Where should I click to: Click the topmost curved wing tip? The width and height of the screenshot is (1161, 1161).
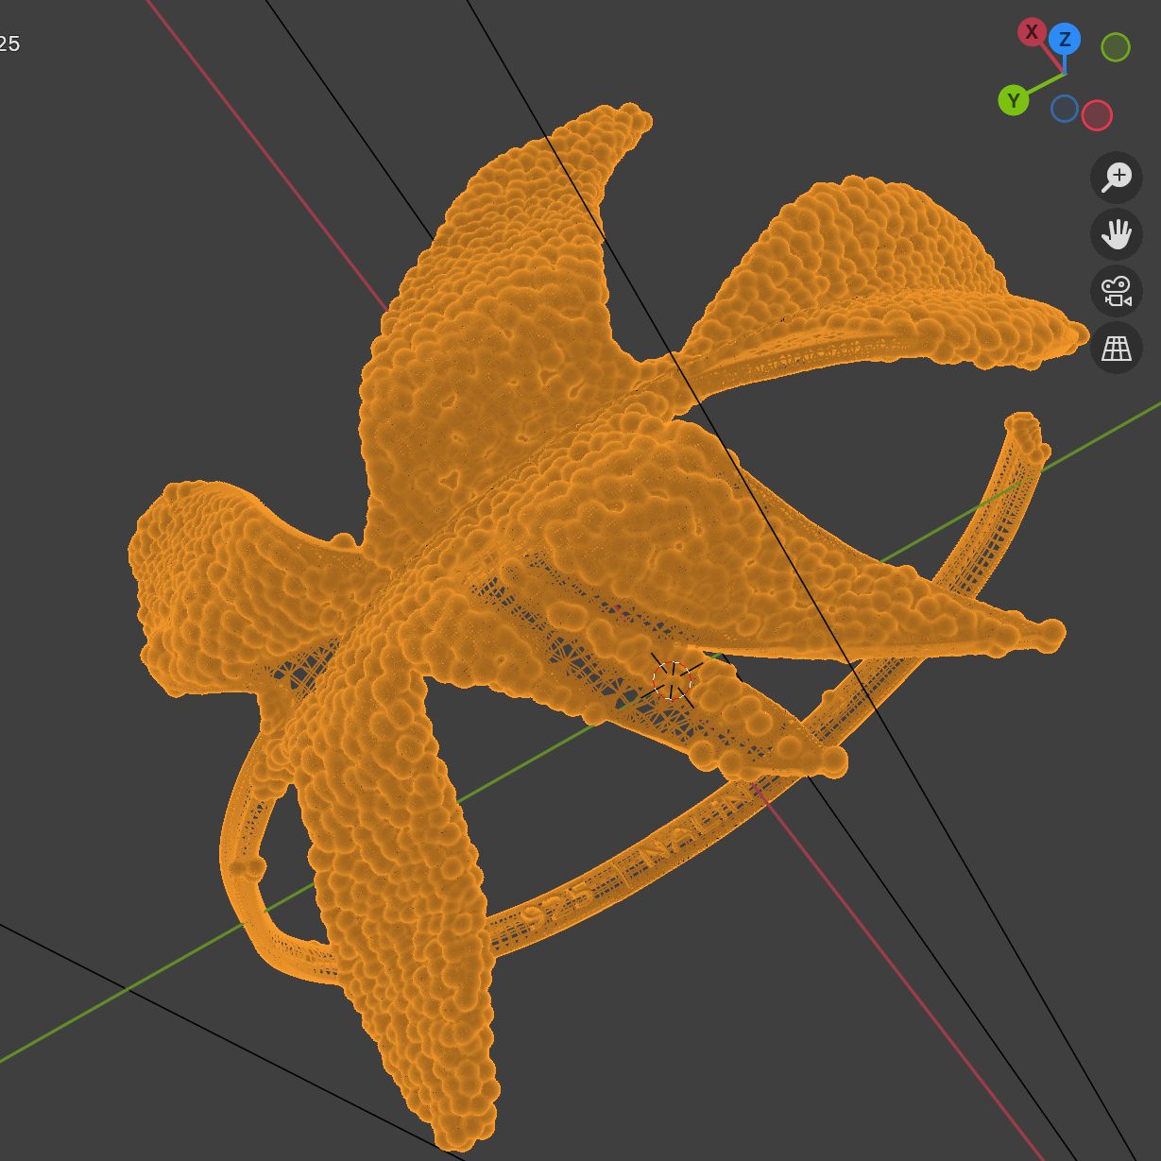pos(635,119)
